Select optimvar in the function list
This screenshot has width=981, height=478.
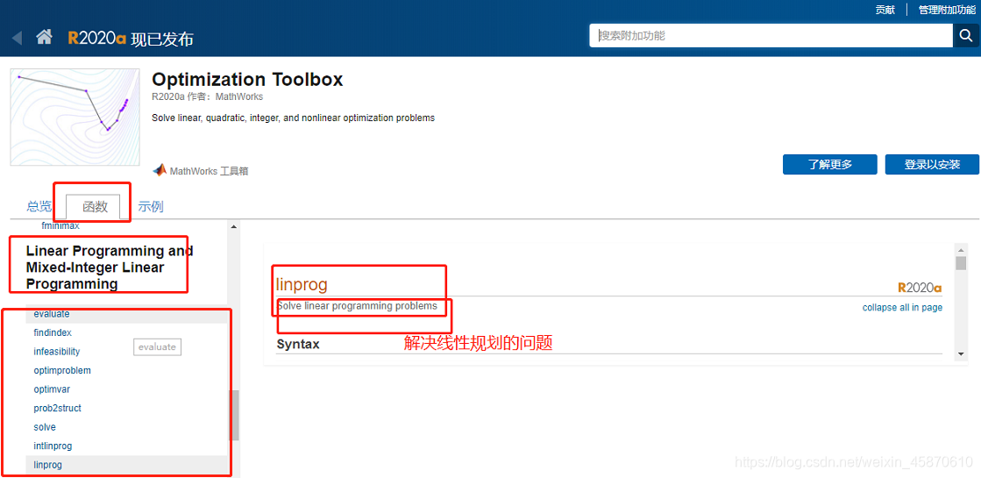click(52, 389)
